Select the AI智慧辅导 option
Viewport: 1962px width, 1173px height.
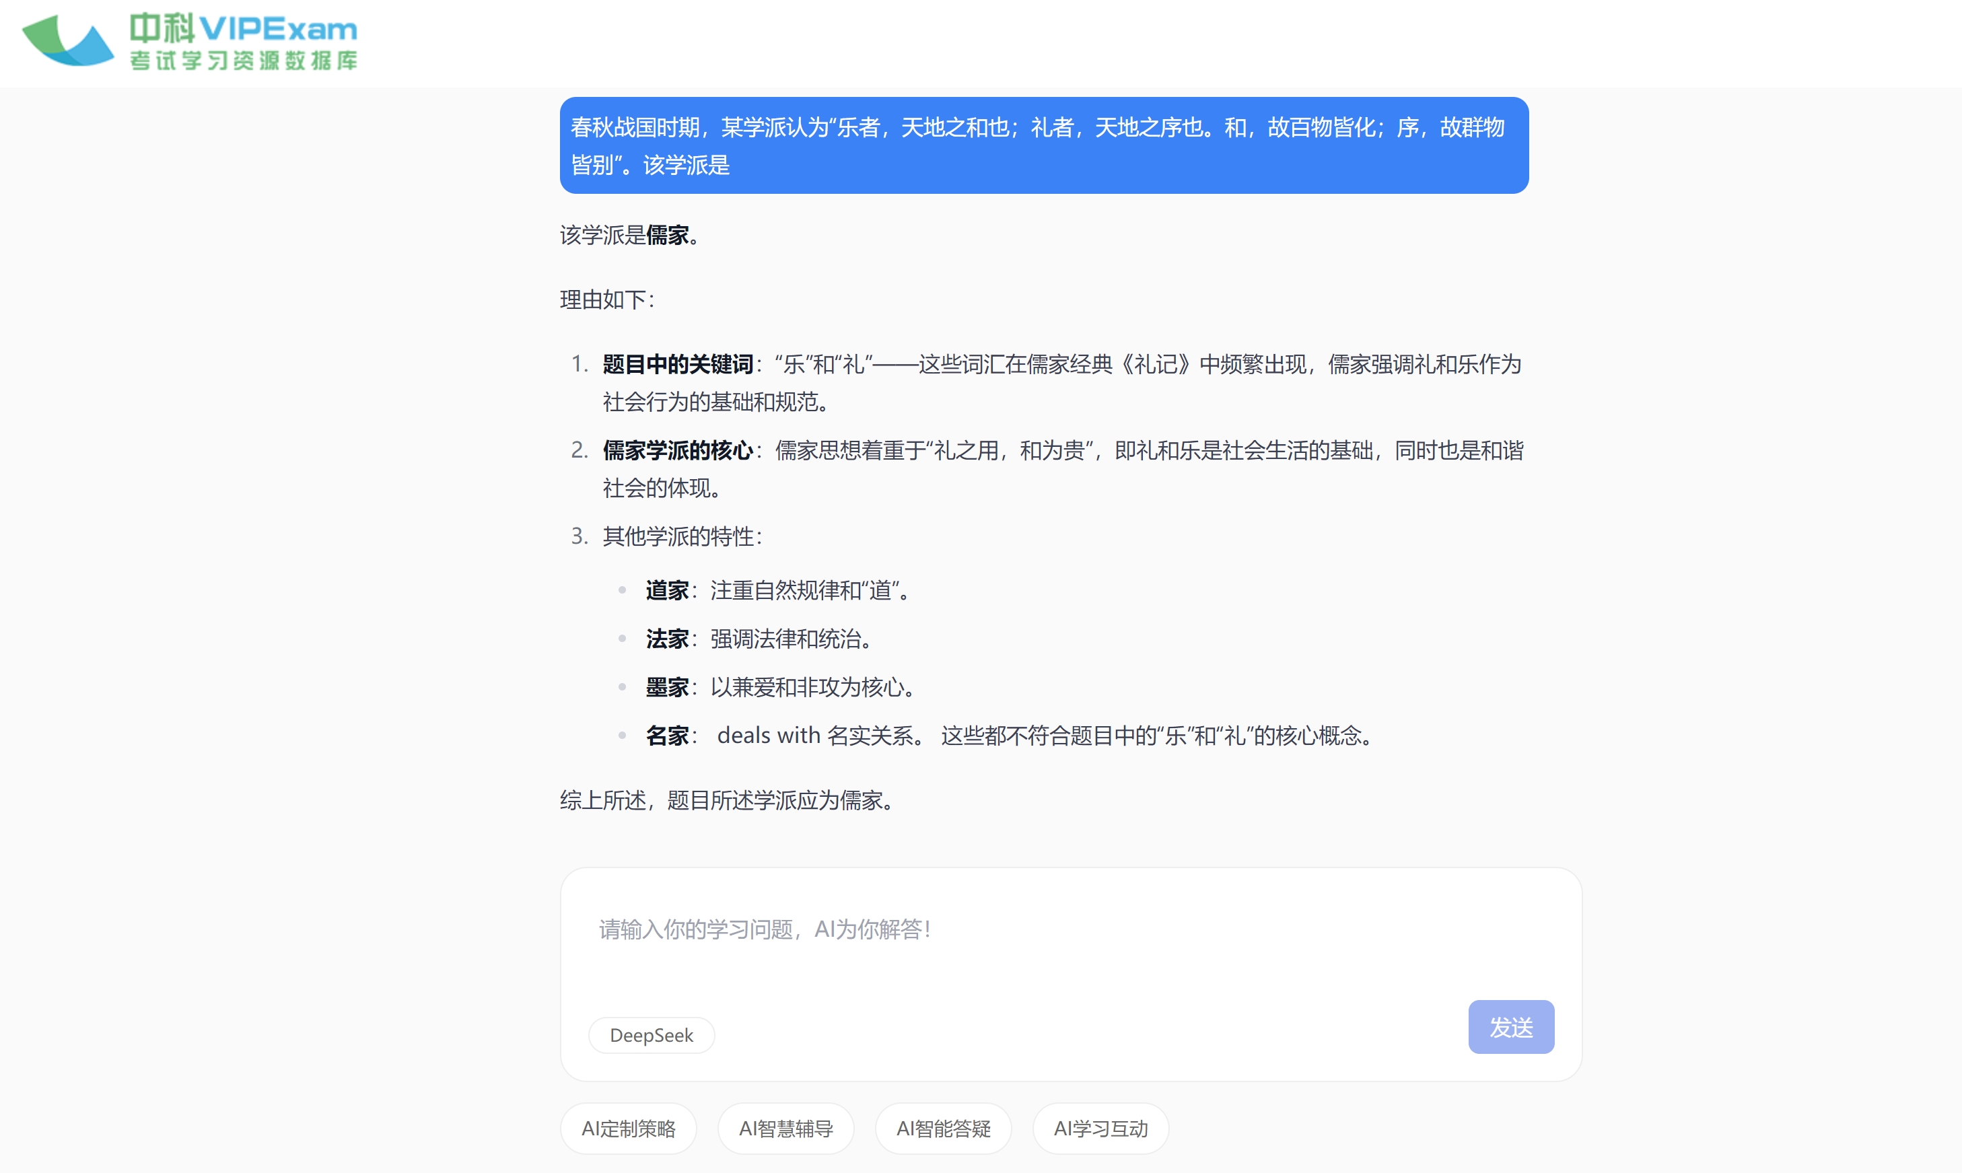pos(785,1128)
